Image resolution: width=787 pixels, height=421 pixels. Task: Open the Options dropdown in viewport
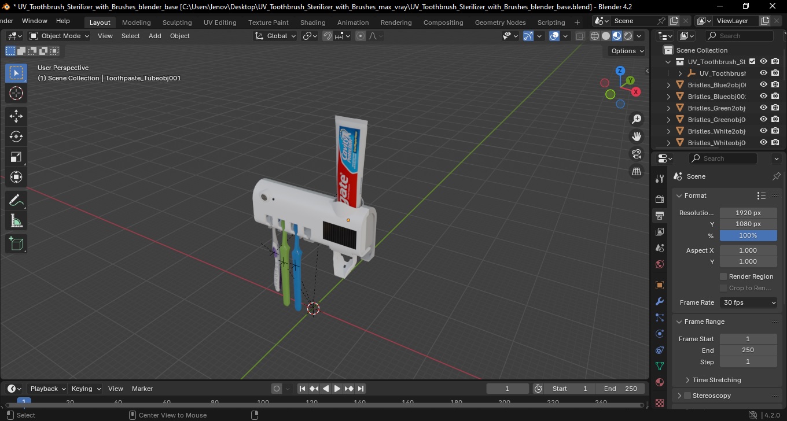[x=628, y=51]
